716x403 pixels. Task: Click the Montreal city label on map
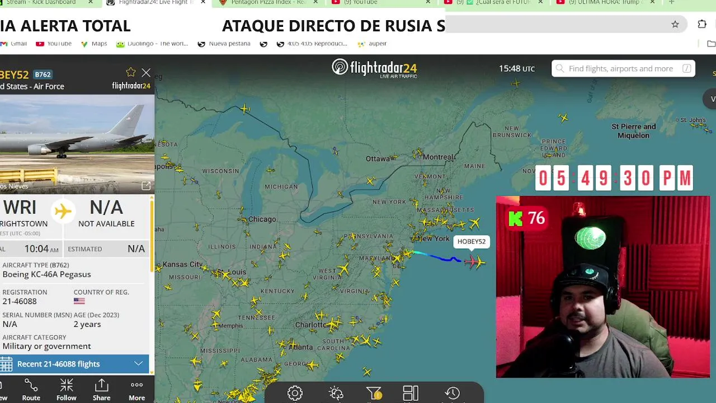[439, 157]
